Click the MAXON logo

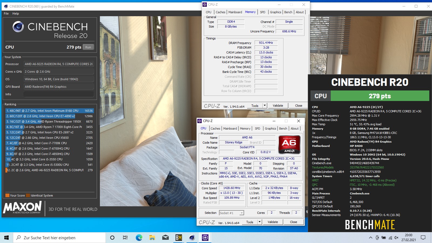point(22,208)
